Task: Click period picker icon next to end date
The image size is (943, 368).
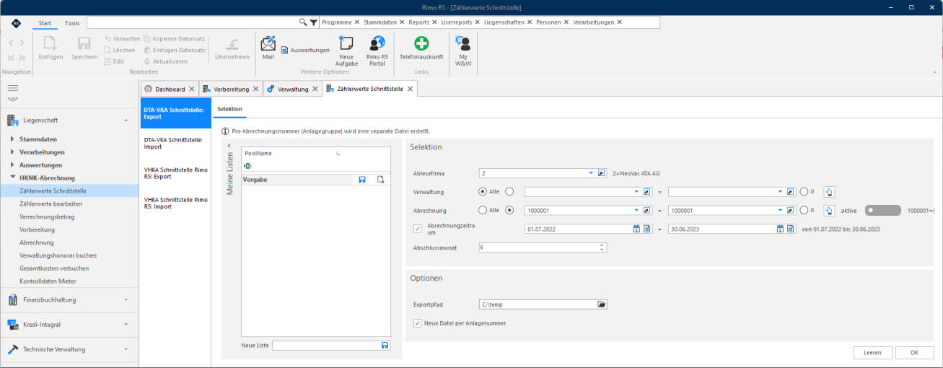Action: 791,229
